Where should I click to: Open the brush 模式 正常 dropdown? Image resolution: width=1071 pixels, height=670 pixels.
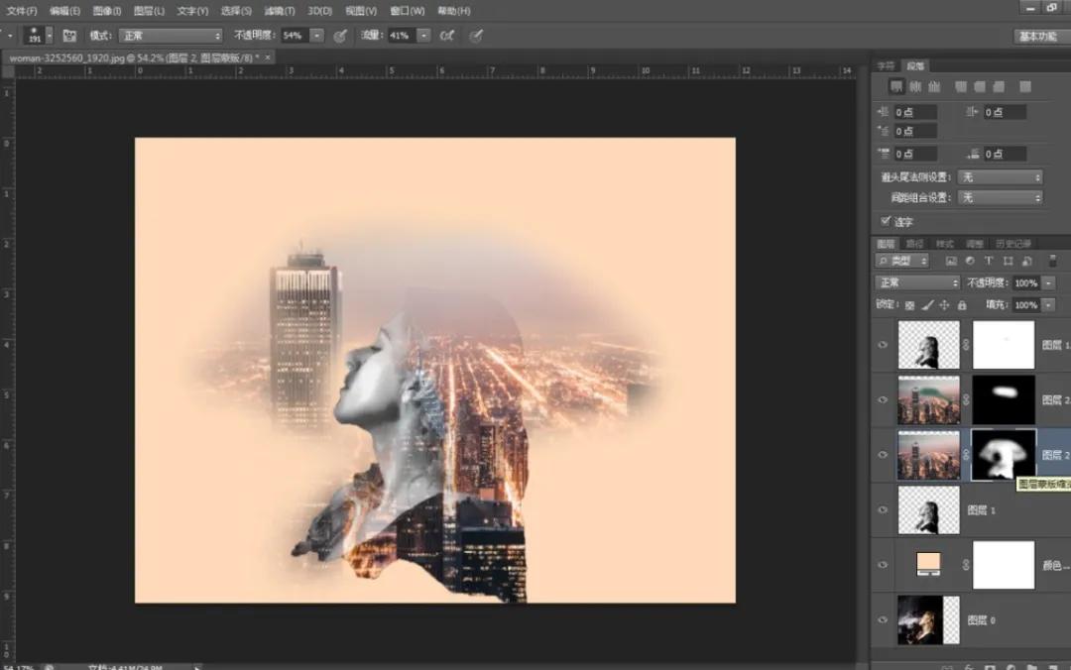click(171, 36)
